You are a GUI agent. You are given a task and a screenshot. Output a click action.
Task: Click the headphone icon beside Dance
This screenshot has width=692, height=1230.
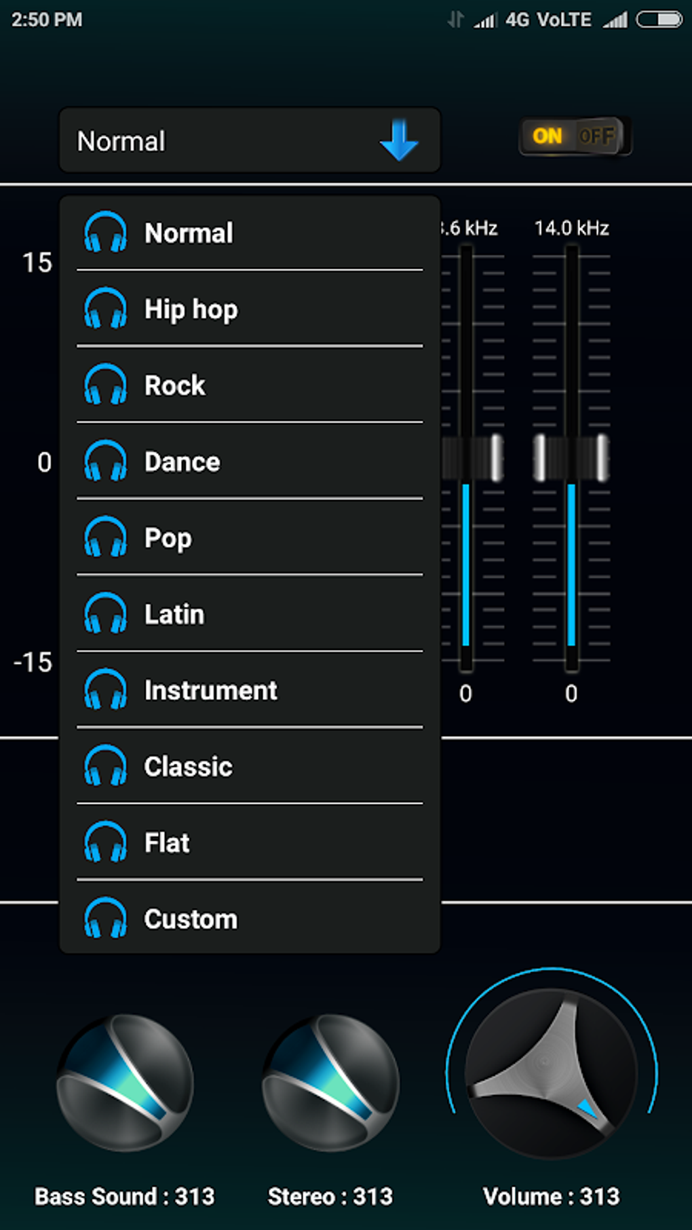tap(105, 461)
